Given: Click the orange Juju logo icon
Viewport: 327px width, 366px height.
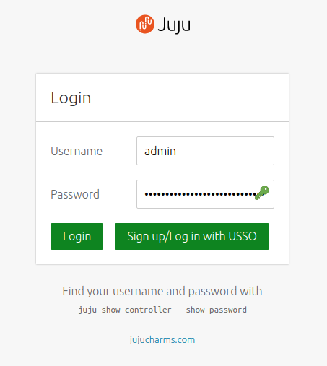Looking at the screenshot, I should click(145, 24).
